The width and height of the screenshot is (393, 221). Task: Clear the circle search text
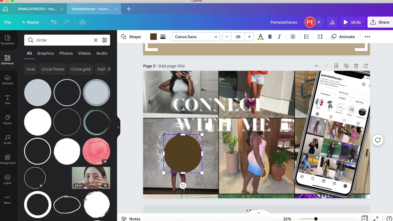coord(95,40)
